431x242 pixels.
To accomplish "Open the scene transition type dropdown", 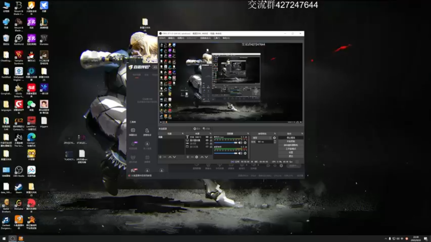I will pos(262,138).
